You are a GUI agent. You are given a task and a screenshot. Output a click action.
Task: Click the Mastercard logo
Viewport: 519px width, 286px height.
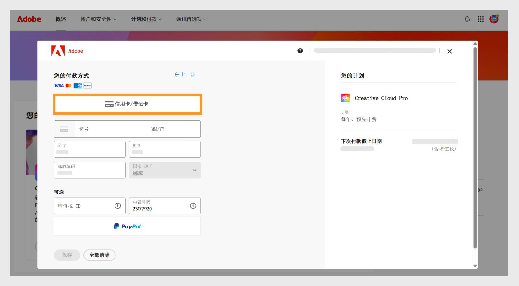68,85
